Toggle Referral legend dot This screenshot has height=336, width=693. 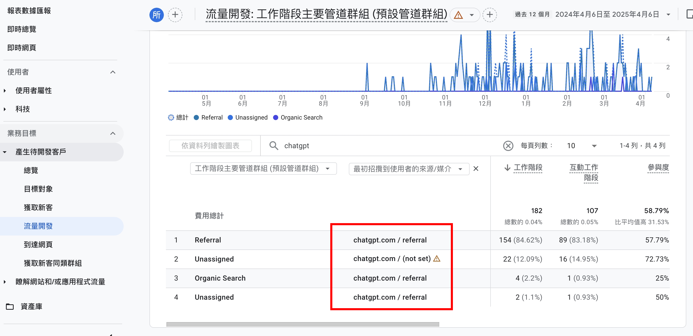[x=196, y=117]
